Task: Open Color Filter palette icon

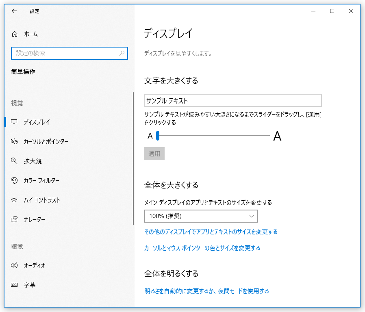Action: (x=14, y=180)
